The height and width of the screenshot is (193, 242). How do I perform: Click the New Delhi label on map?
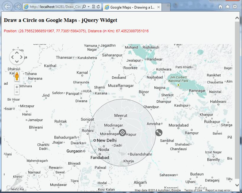tap(107, 140)
